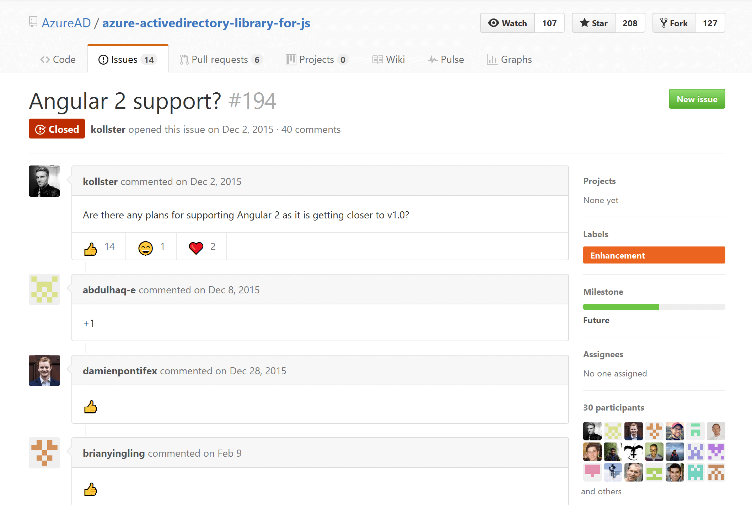Click thumbs up emoji in brianyingling's comment
Screen dimensions: 752x505
tap(91, 489)
